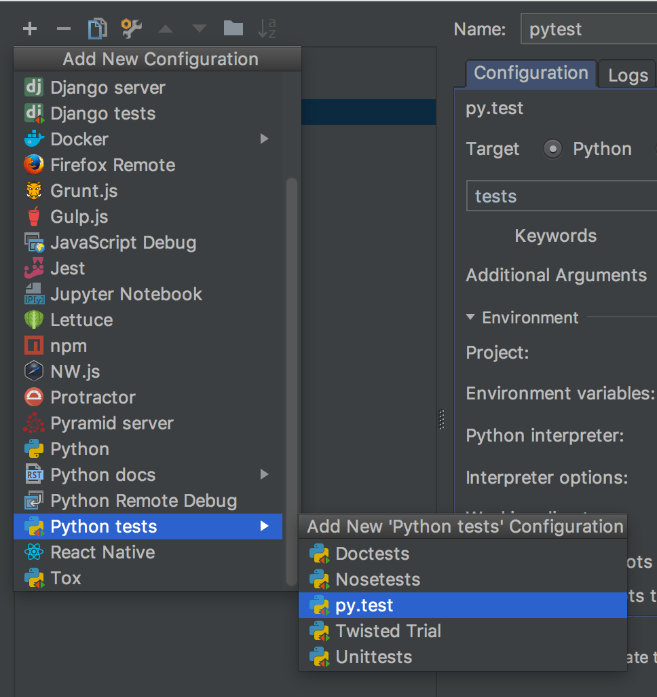Viewport: 657px width, 697px height.
Task: Switch to the Configuration tab
Action: click(530, 74)
